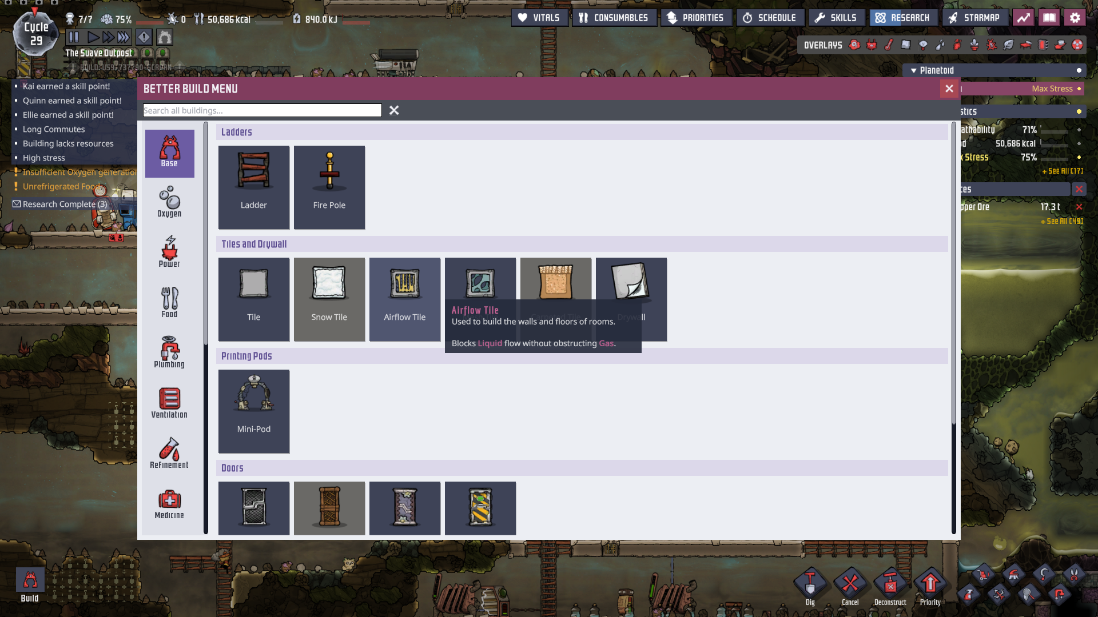Screen dimensions: 1098x617
Task: Click See All (49) resources link
Action: click(1062, 221)
